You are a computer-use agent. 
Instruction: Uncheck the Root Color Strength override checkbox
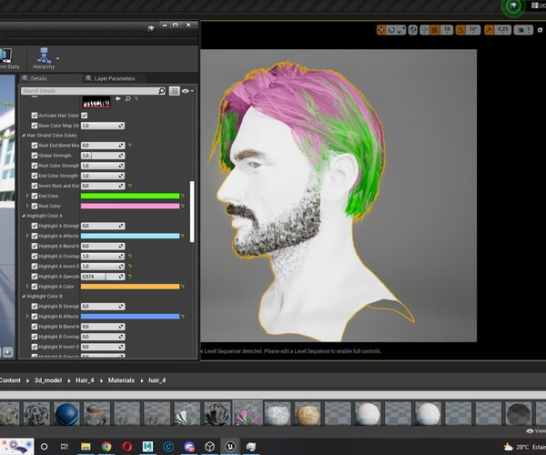click(x=35, y=166)
